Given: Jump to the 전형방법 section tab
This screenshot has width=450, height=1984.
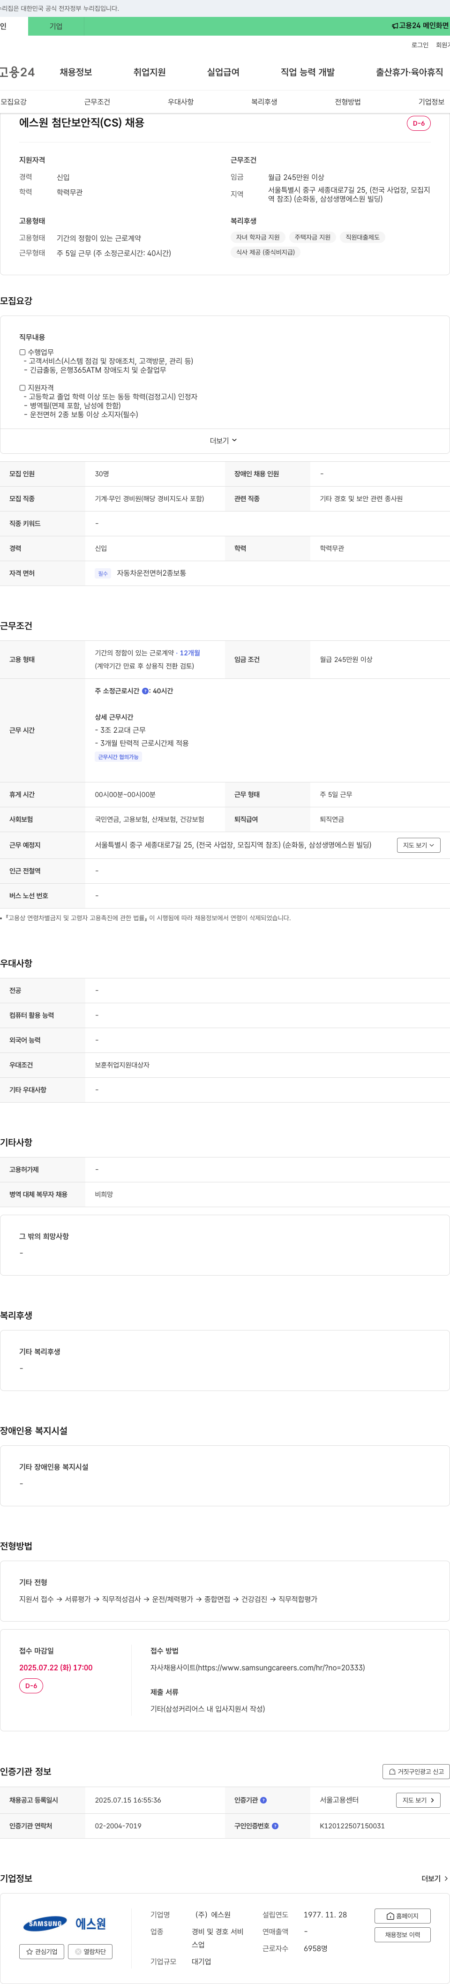Looking at the screenshot, I should tap(347, 102).
